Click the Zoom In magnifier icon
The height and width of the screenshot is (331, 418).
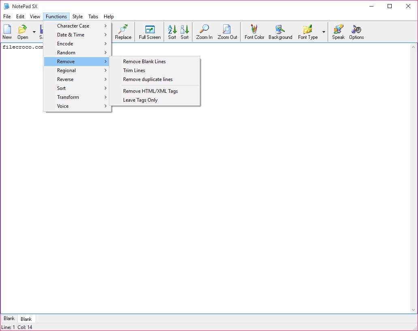point(204,32)
